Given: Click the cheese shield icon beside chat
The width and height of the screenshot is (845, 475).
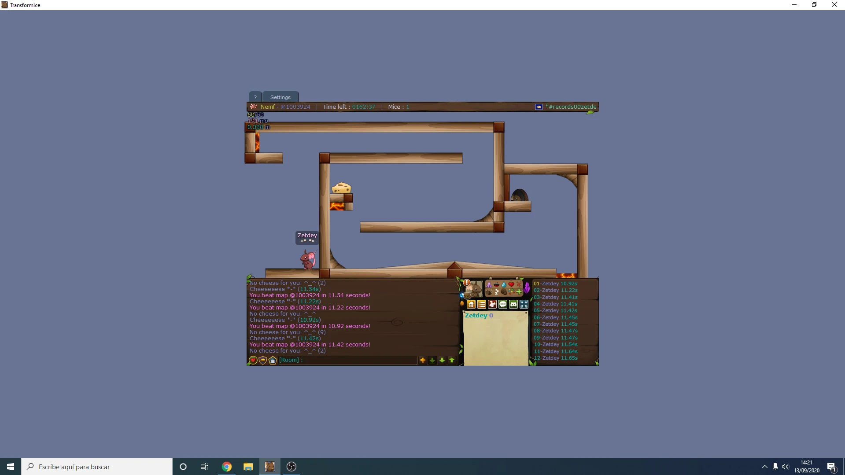Looking at the screenshot, I should pos(263,360).
